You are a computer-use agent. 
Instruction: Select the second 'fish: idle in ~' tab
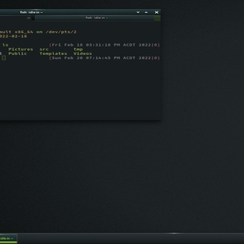[x=95, y=18]
